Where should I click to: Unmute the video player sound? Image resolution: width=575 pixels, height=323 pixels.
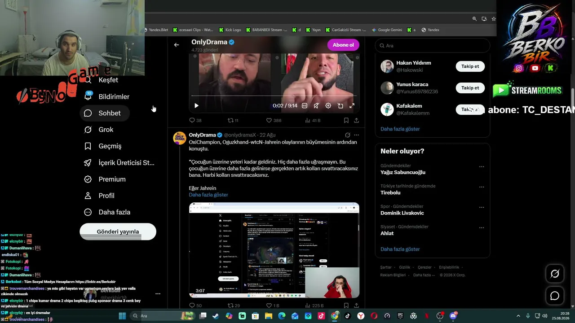(x=316, y=106)
